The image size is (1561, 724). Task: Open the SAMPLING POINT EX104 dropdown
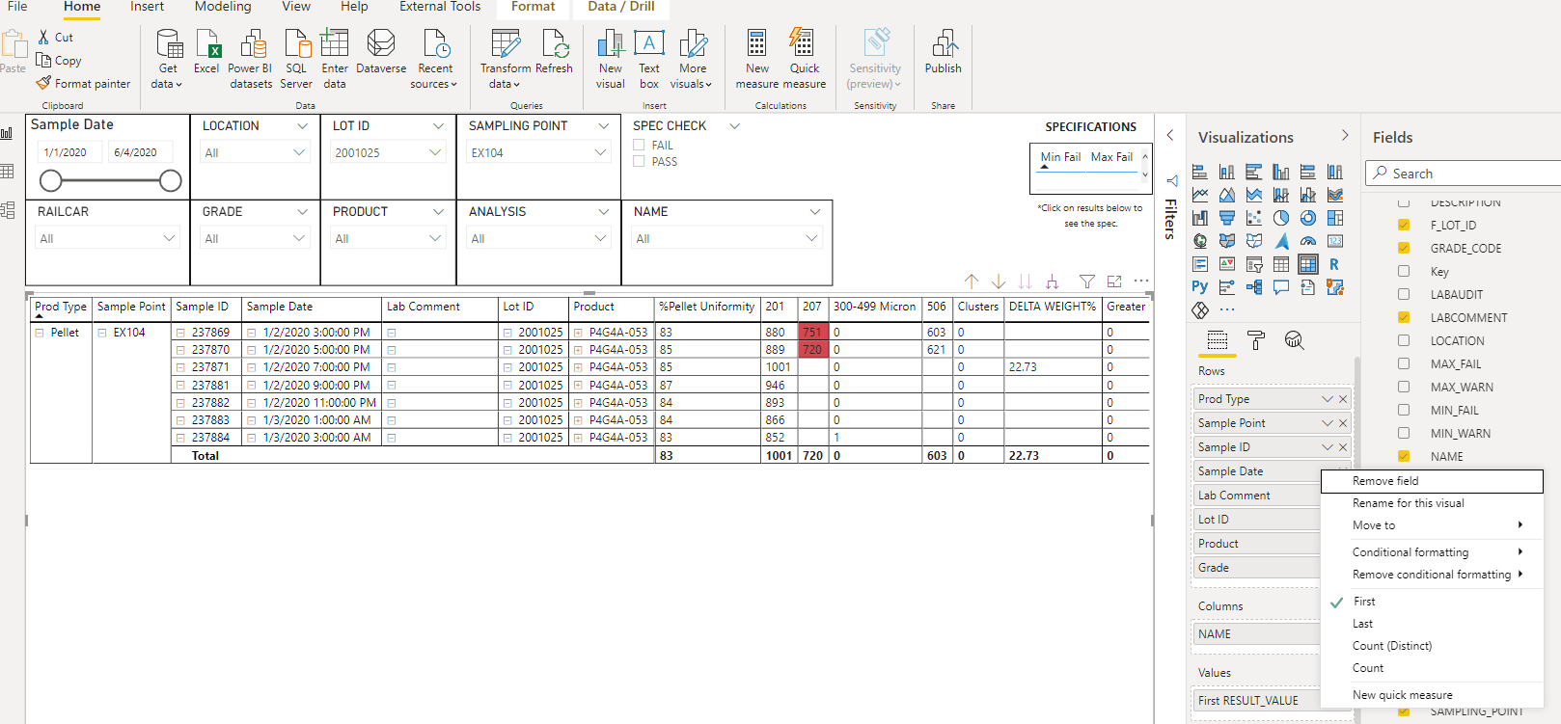coord(538,152)
